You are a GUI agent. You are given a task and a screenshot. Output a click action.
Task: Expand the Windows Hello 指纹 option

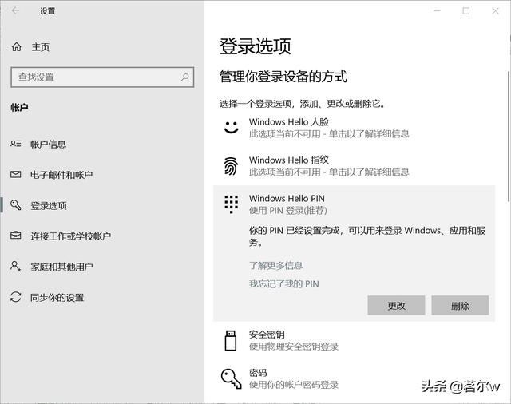[354, 166]
